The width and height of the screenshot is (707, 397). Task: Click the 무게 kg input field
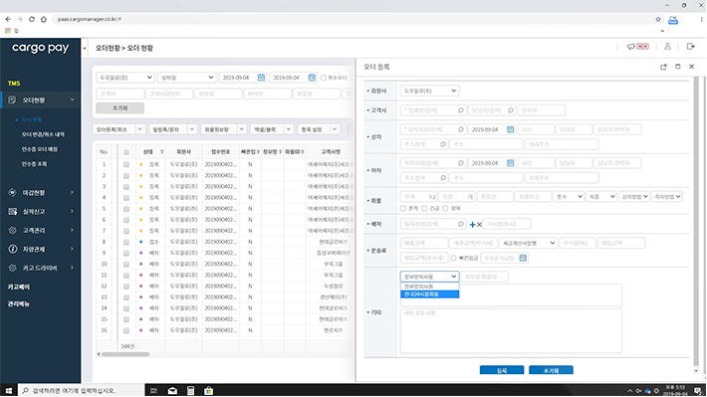click(x=418, y=197)
